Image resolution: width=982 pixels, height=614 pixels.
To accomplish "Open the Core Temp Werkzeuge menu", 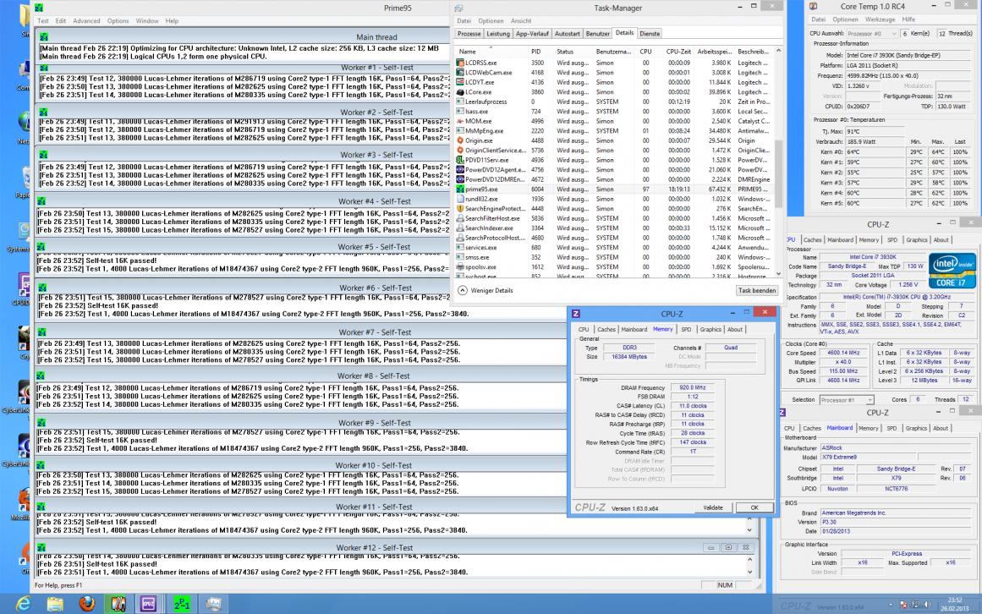I will click(880, 19).
